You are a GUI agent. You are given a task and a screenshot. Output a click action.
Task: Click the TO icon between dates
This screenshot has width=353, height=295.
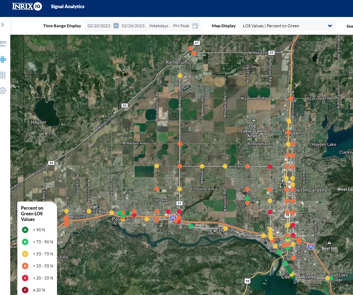click(x=116, y=26)
